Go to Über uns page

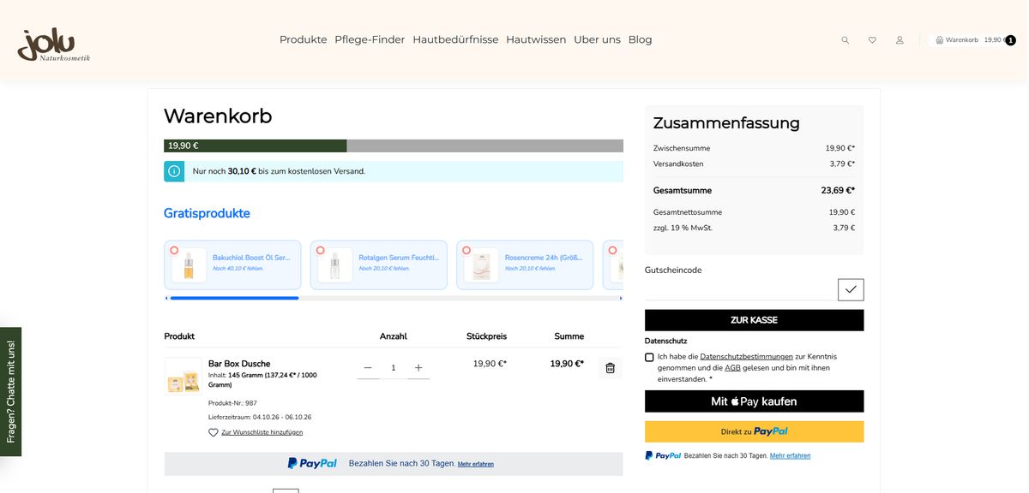tap(597, 39)
